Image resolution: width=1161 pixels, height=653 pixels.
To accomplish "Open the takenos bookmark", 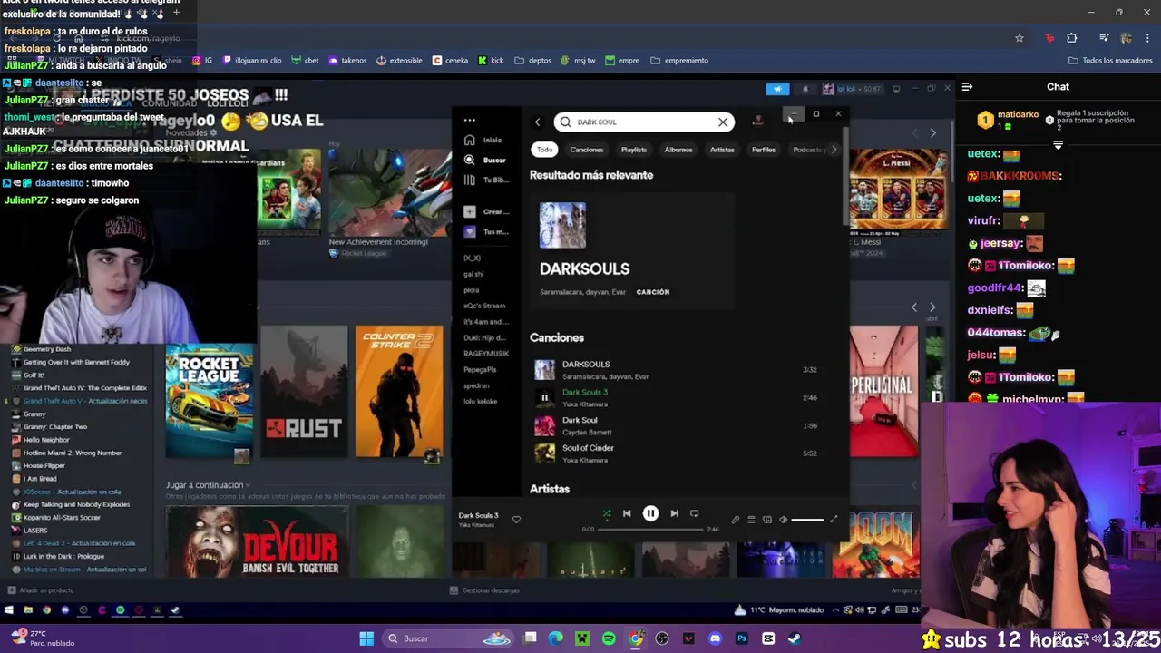I will coord(347,61).
